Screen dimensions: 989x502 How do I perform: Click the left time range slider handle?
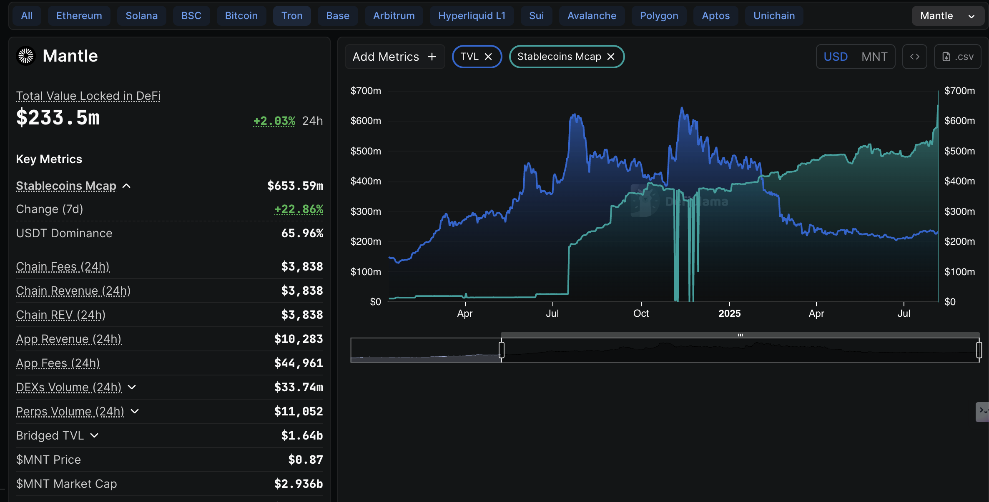tap(502, 350)
